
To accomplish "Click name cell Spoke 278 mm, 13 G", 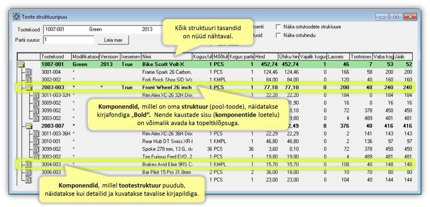I will (167, 149).
